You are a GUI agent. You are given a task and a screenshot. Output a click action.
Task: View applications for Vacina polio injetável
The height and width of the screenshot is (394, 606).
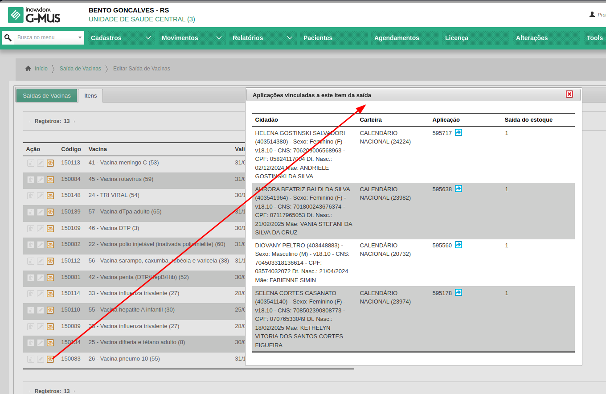pyautogui.click(x=50, y=245)
